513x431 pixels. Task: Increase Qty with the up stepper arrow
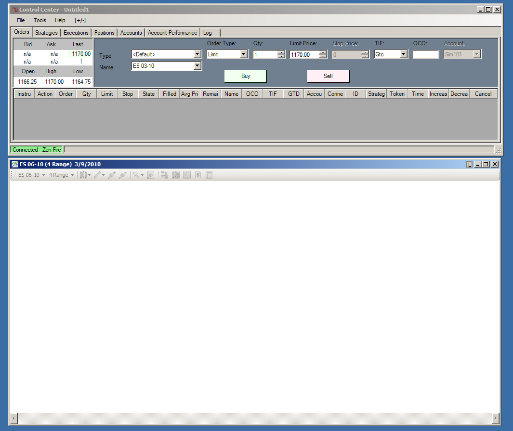pyautogui.click(x=281, y=52)
